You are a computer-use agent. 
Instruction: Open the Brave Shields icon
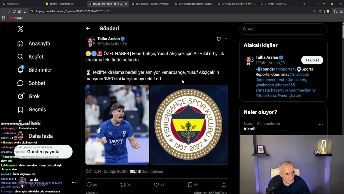coord(328,11)
